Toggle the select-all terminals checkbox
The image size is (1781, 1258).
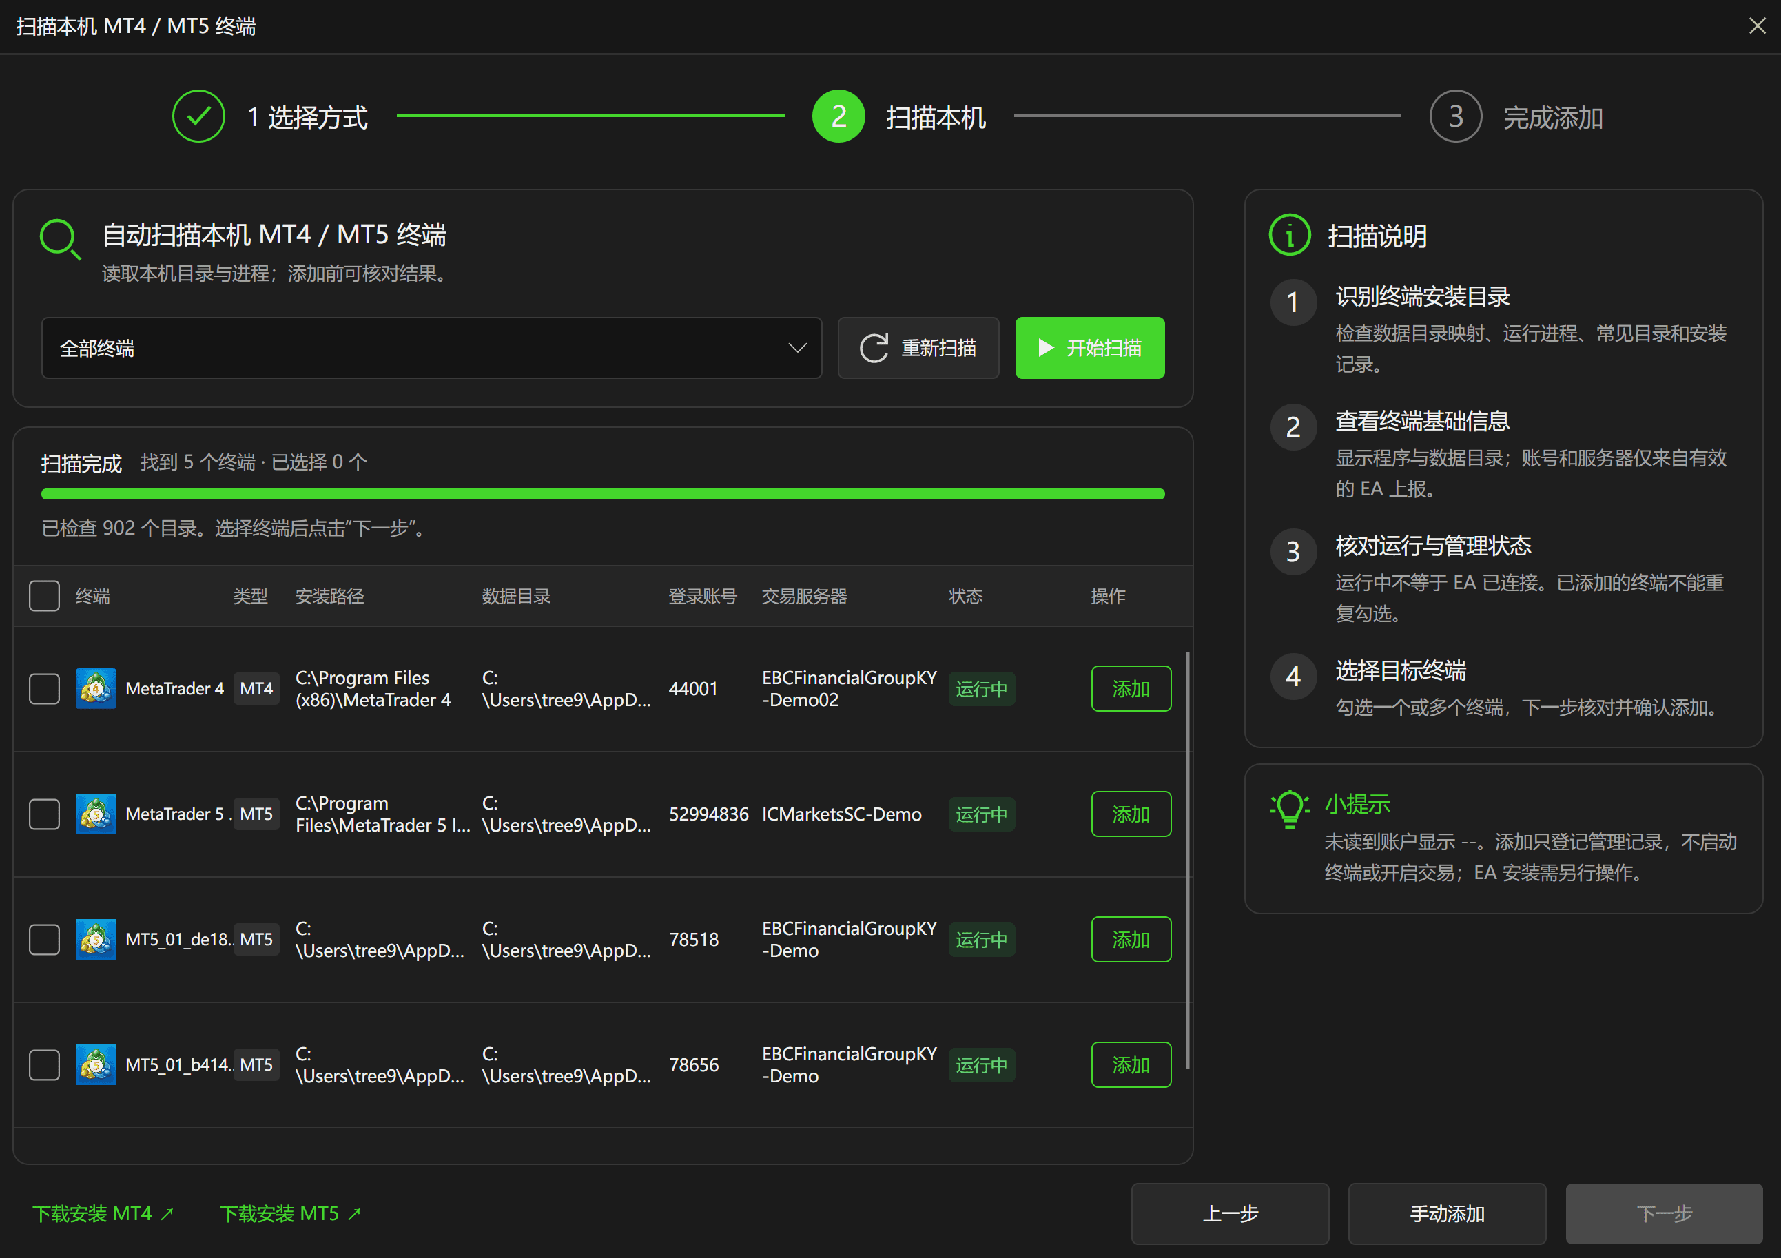point(44,596)
